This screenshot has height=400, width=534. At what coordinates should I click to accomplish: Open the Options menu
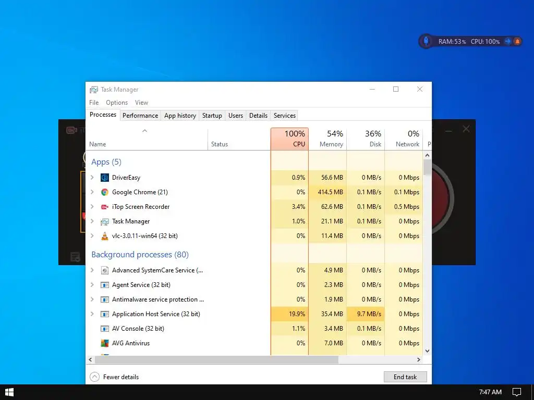pos(117,103)
